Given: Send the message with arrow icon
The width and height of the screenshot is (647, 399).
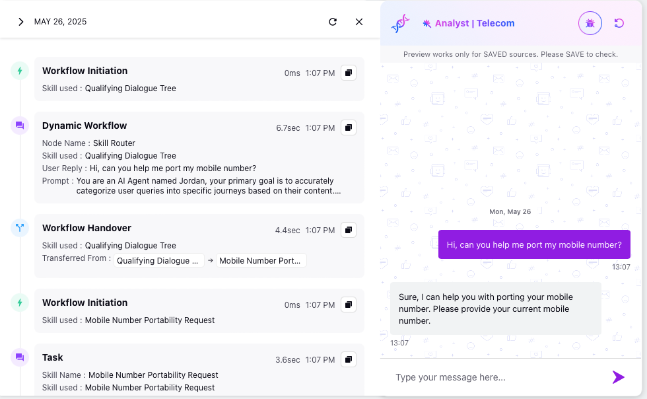Looking at the screenshot, I should click(618, 377).
